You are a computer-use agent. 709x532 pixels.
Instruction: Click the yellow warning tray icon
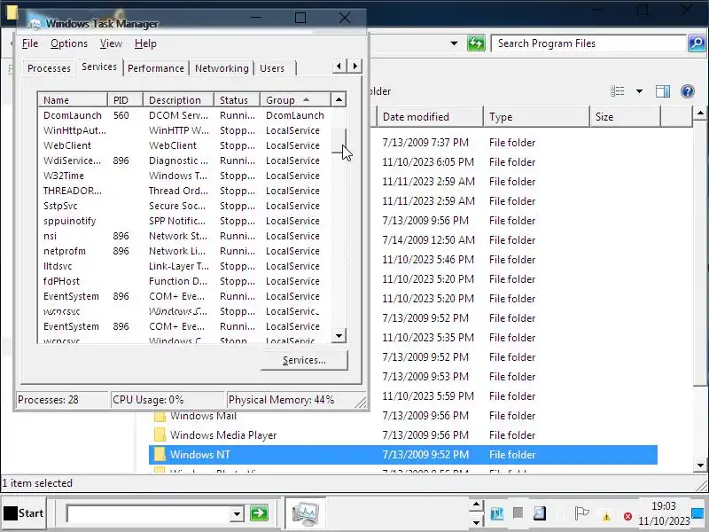pos(606,516)
